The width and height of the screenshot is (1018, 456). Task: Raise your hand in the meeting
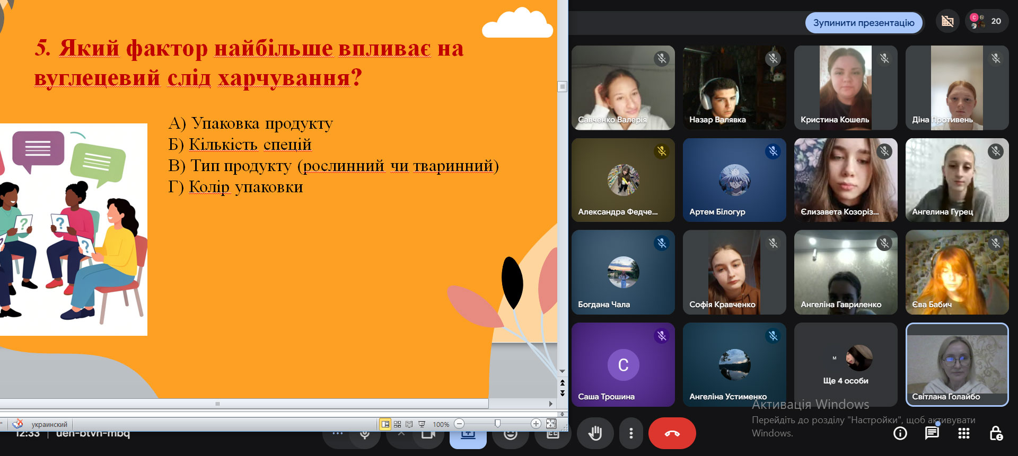pos(595,433)
